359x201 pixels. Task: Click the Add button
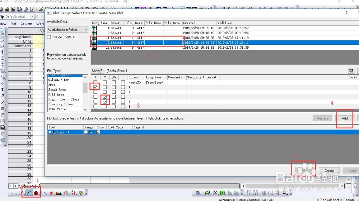345,118
